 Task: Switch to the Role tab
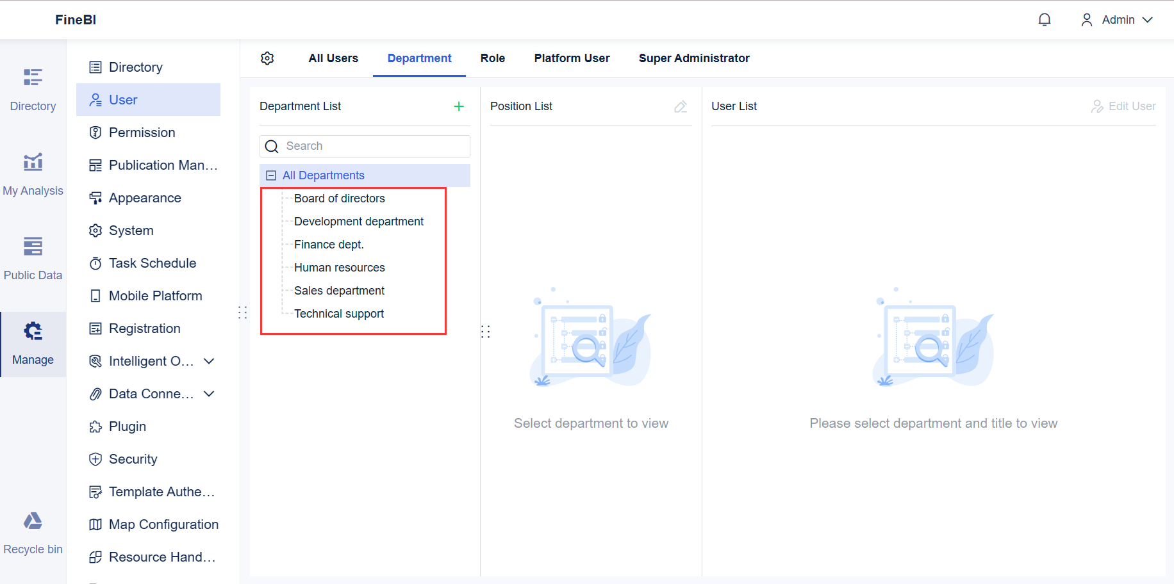pyautogui.click(x=492, y=58)
